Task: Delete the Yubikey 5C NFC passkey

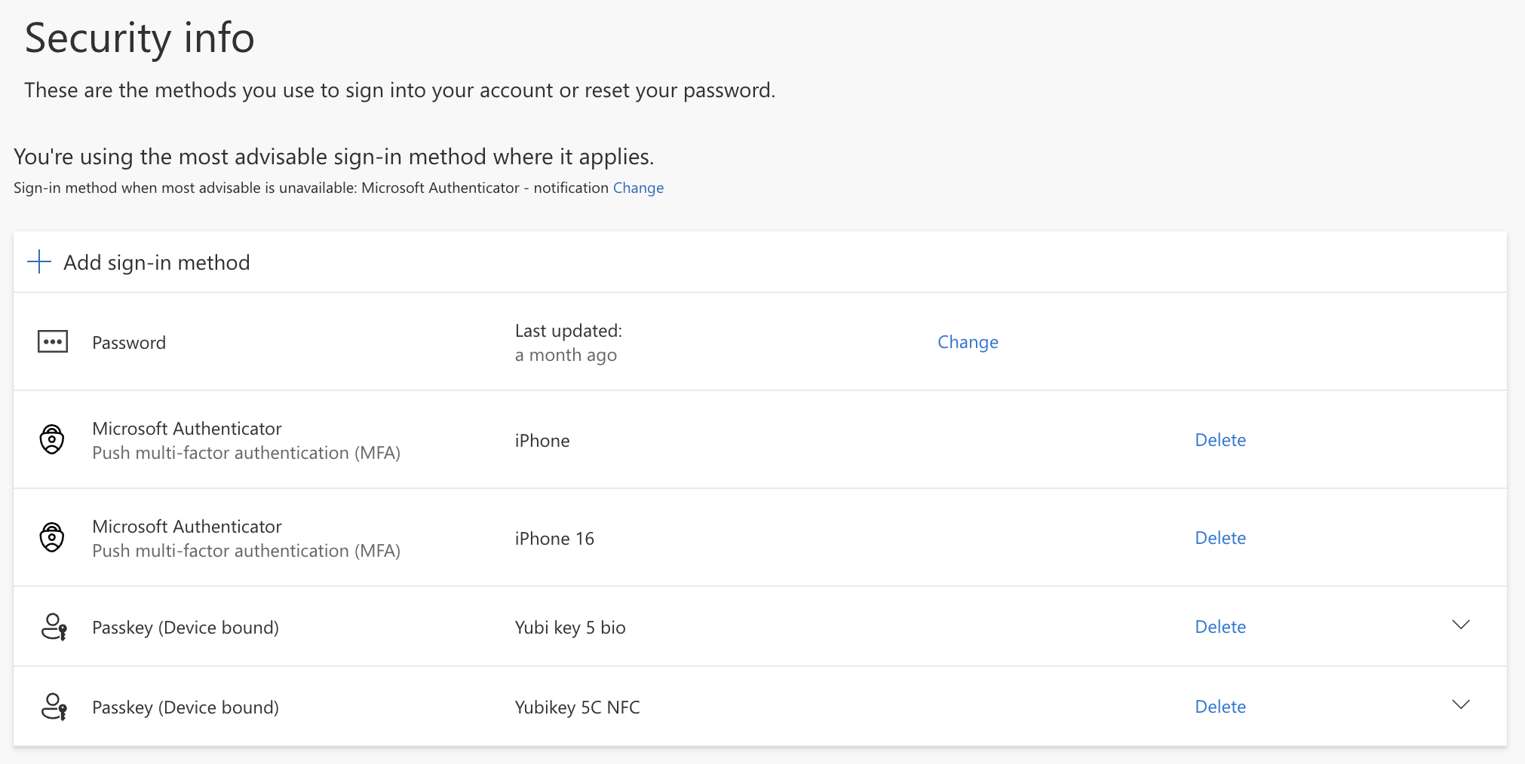Action: (x=1220, y=707)
